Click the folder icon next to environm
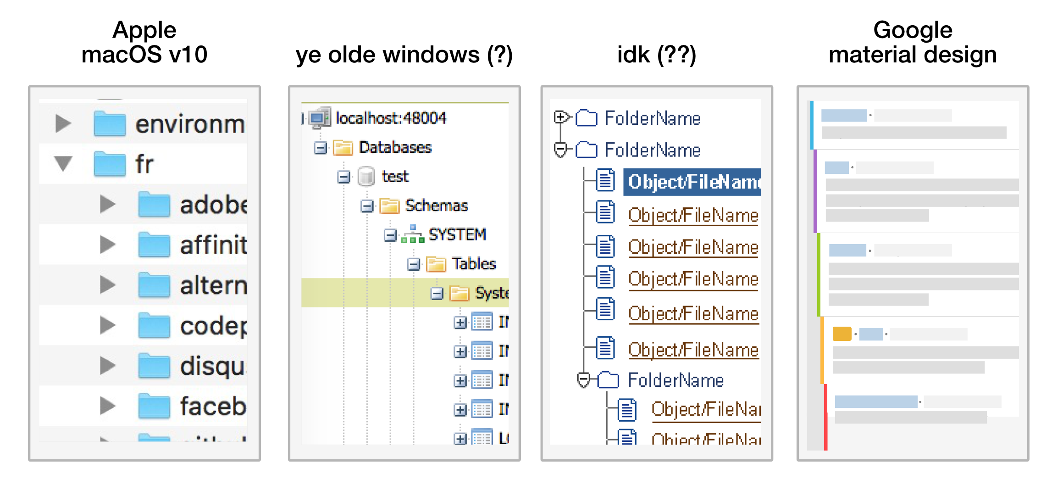This screenshot has height=490, width=1063. pos(110,123)
